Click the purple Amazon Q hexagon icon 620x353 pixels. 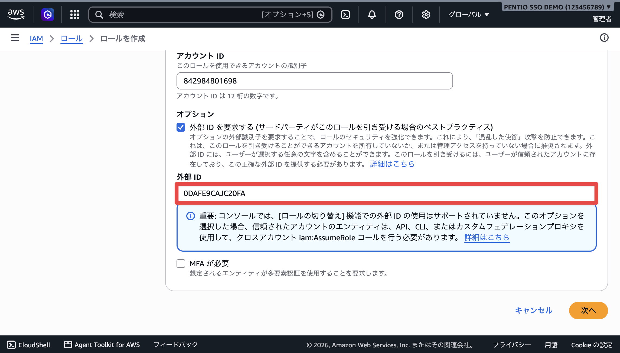point(47,15)
